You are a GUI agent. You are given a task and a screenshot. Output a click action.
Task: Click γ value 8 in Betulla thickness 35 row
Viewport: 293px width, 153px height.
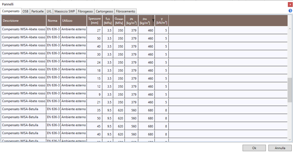tap(166, 110)
